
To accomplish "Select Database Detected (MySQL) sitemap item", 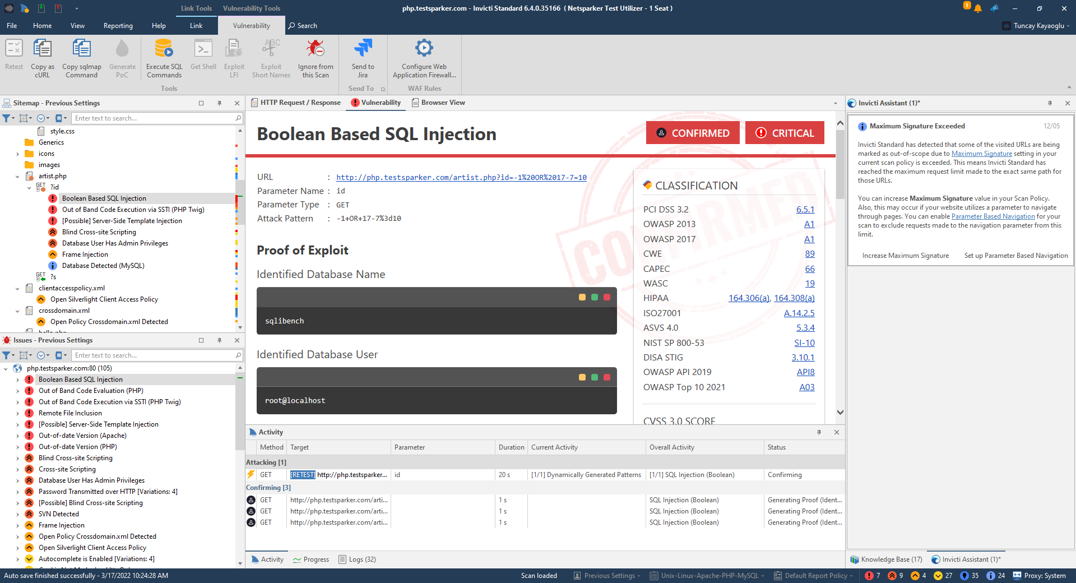I will pyautogui.click(x=103, y=266).
